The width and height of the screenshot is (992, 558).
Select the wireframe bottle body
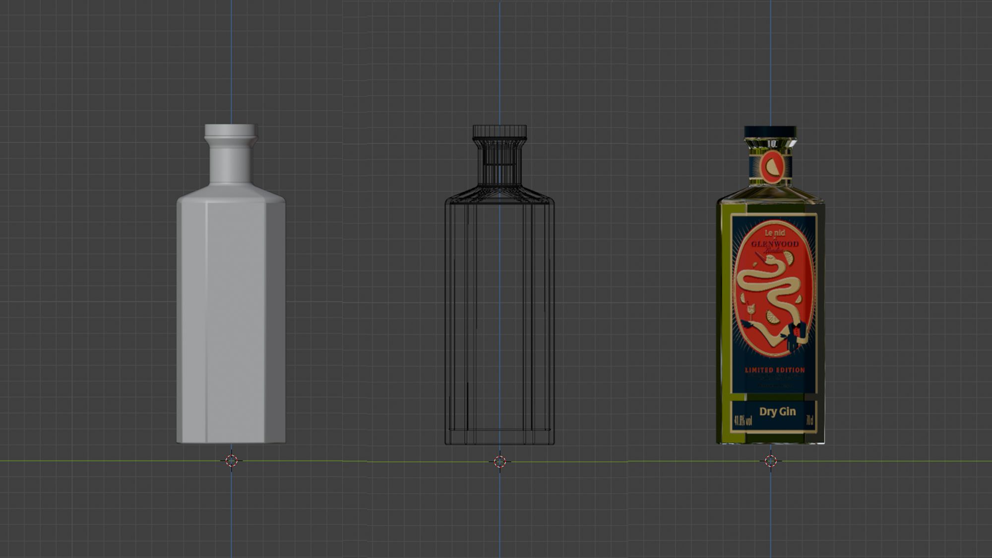499,317
